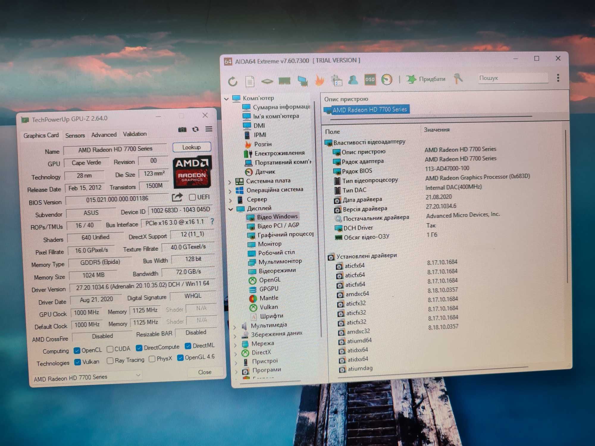Image resolution: width=595 pixels, height=446 pixels.
Task: Click the AIDA64 gauge clock toolbar icon
Action: coord(386,79)
